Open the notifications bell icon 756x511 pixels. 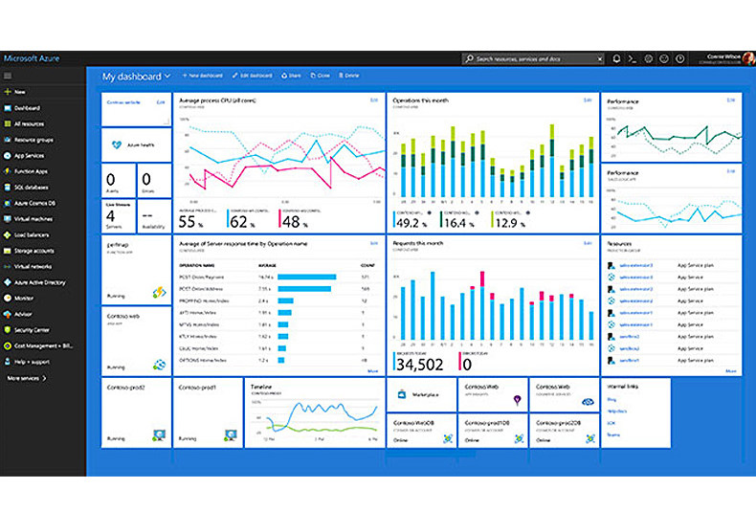[616, 58]
